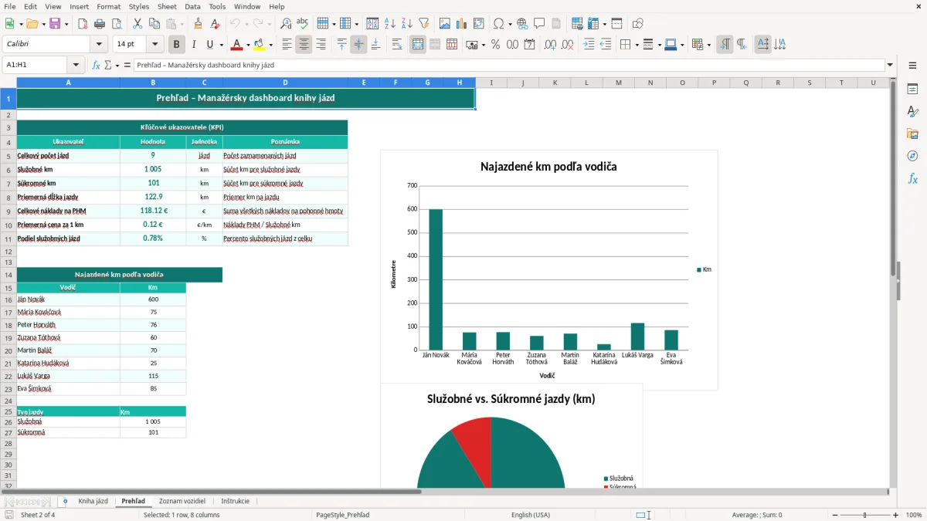Toggle Wrap Text
Image resolution: width=927 pixels, height=521 pixels.
pyautogui.click(x=397, y=44)
